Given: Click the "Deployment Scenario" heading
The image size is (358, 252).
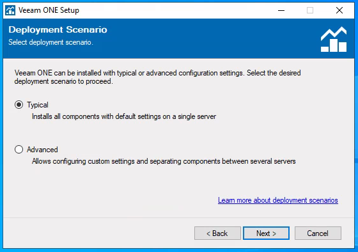Looking at the screenshot, I should click(58, 29).
